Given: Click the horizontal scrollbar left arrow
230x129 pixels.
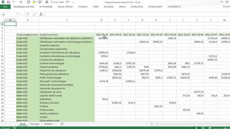Looking at the screenshot, I should [151, 124].
